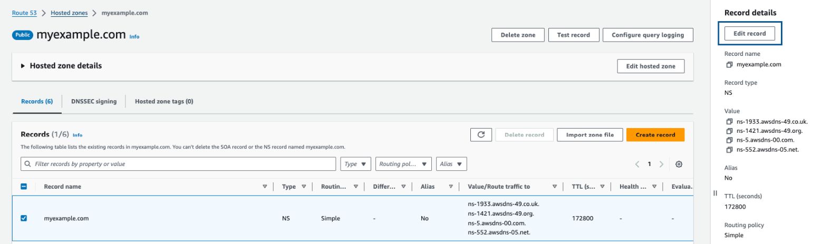Click TTL value 172800 in table
The image size is (831, 244).
pyautogui.click(x=583, y=218)
